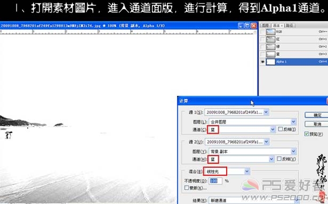Click the 不透明度(O) opacity field

pyautogui.click(x=215, y=181)
